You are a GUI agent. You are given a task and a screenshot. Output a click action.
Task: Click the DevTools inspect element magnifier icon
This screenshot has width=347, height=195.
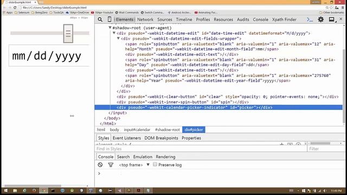[x=100, y=19]
